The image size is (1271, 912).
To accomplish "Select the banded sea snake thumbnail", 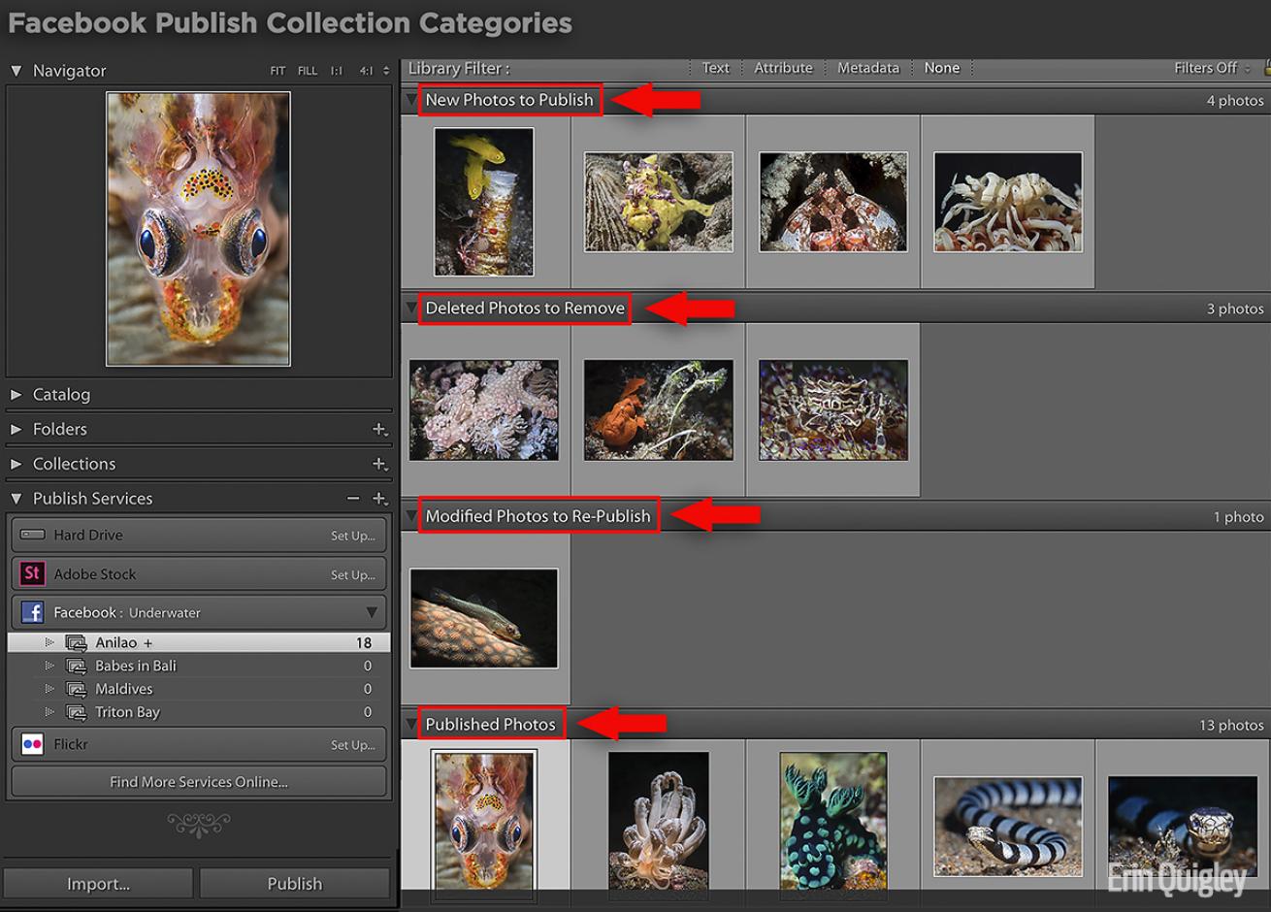I will coord(1007,826).
